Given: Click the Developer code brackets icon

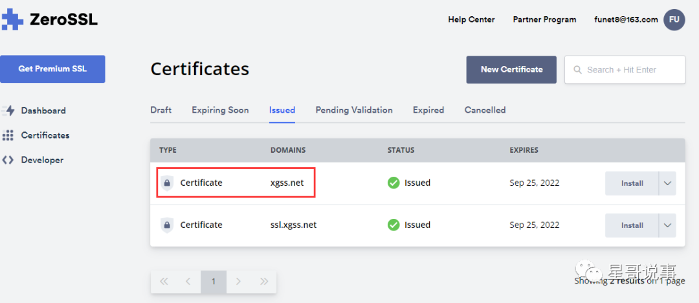Looking at the screenshot, I should pyautogui.click(x=8, y=160).
